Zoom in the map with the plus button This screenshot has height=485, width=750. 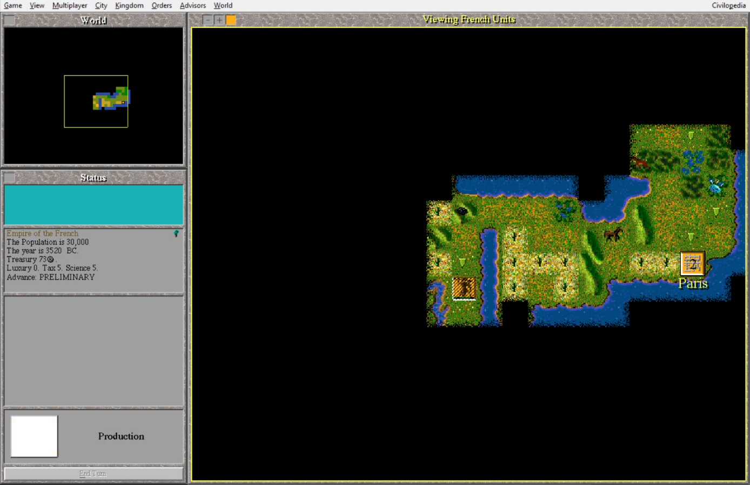[219, 20]
